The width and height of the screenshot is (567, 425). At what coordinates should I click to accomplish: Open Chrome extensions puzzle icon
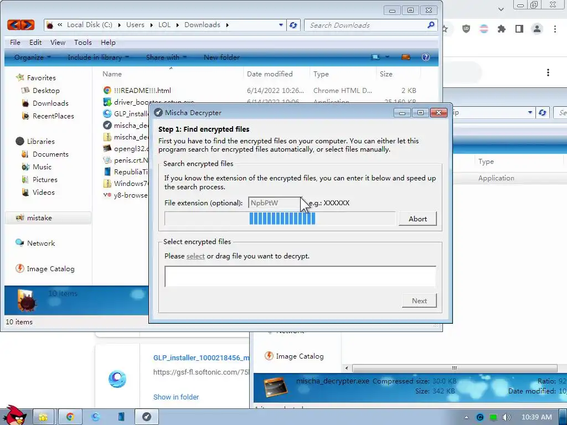click(x=501, y=29)
